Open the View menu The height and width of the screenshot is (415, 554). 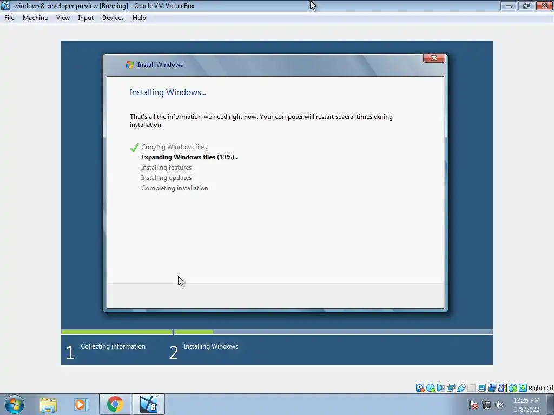click(x=63, y=18)
